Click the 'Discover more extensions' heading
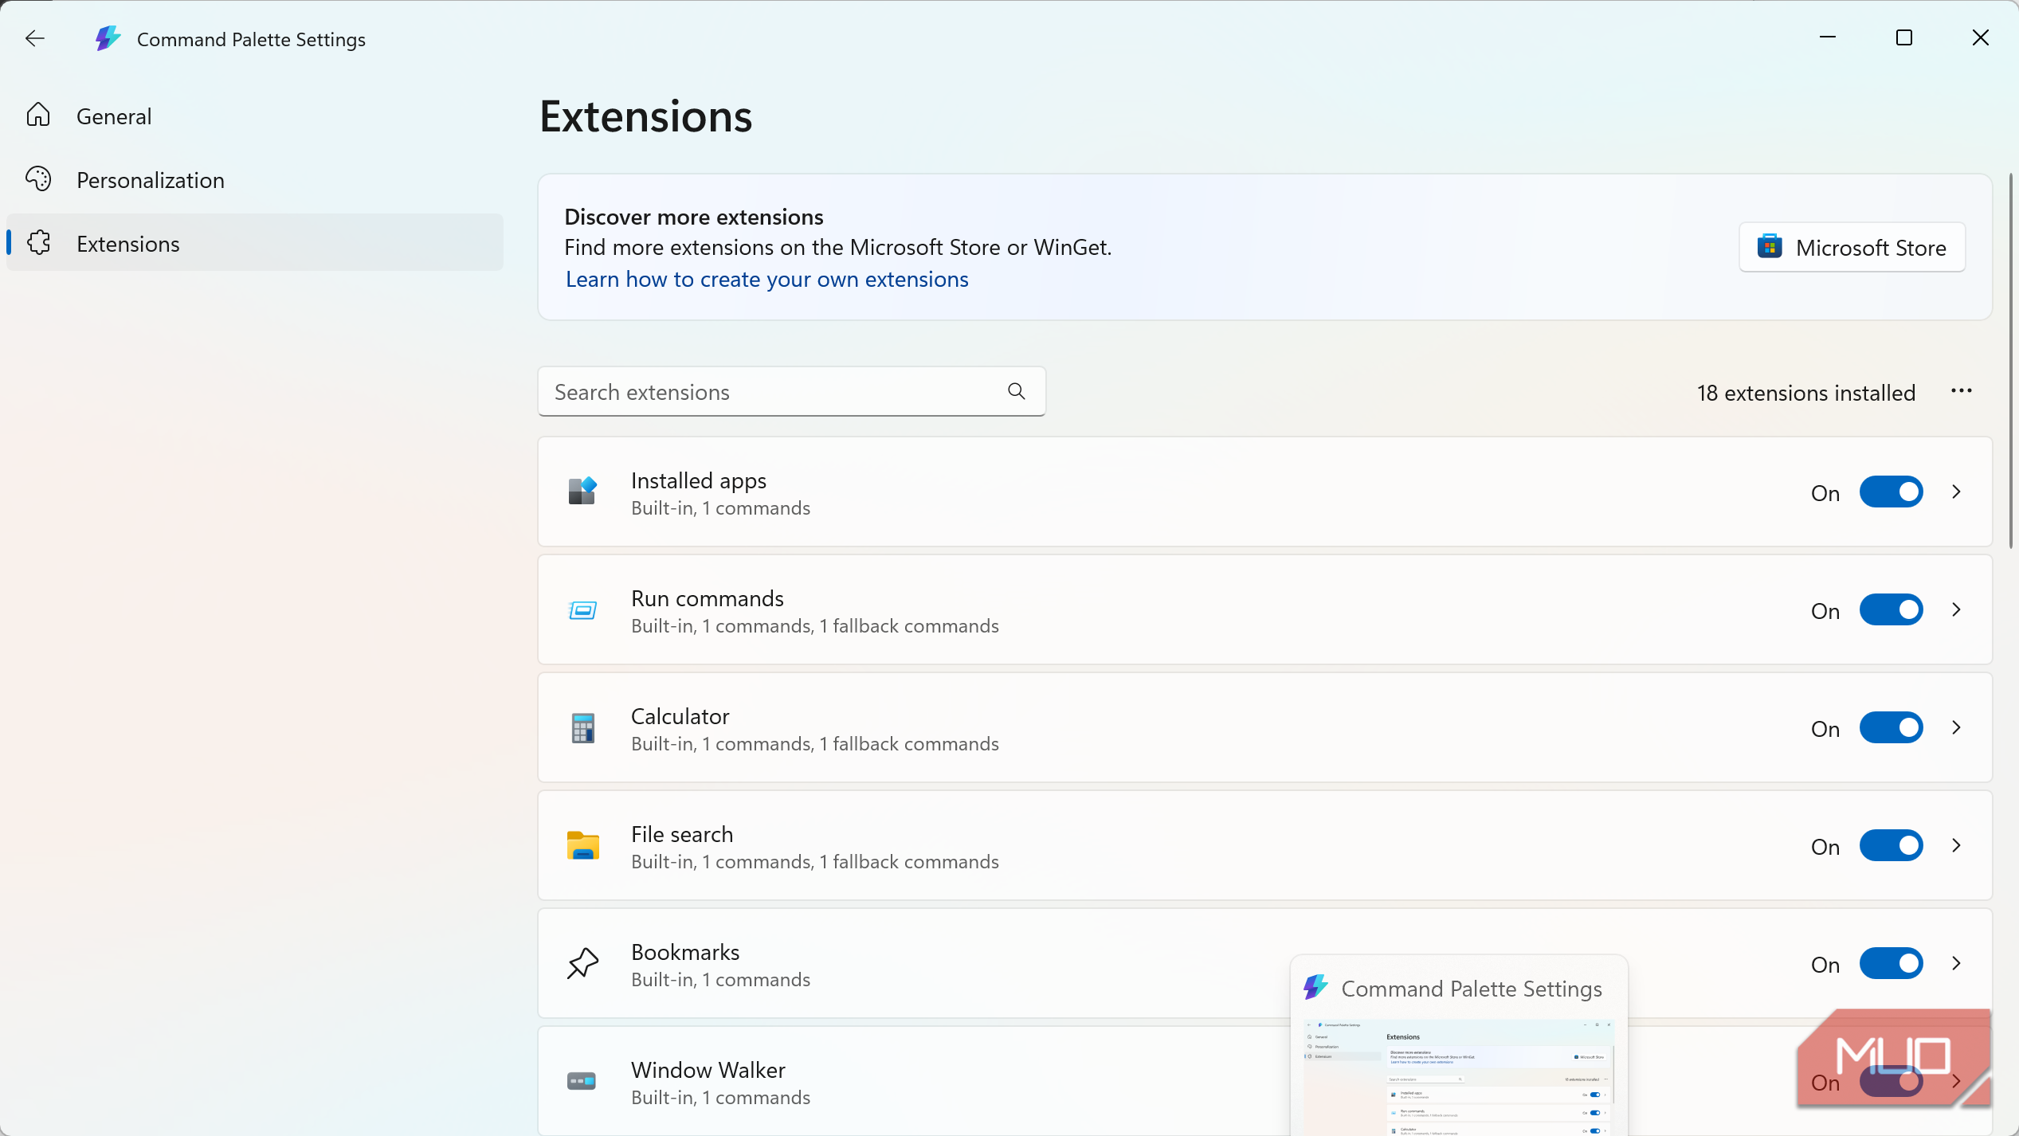Image resolution: width=2019 pixels, height=1136 pixels. (x=693, y=217)
